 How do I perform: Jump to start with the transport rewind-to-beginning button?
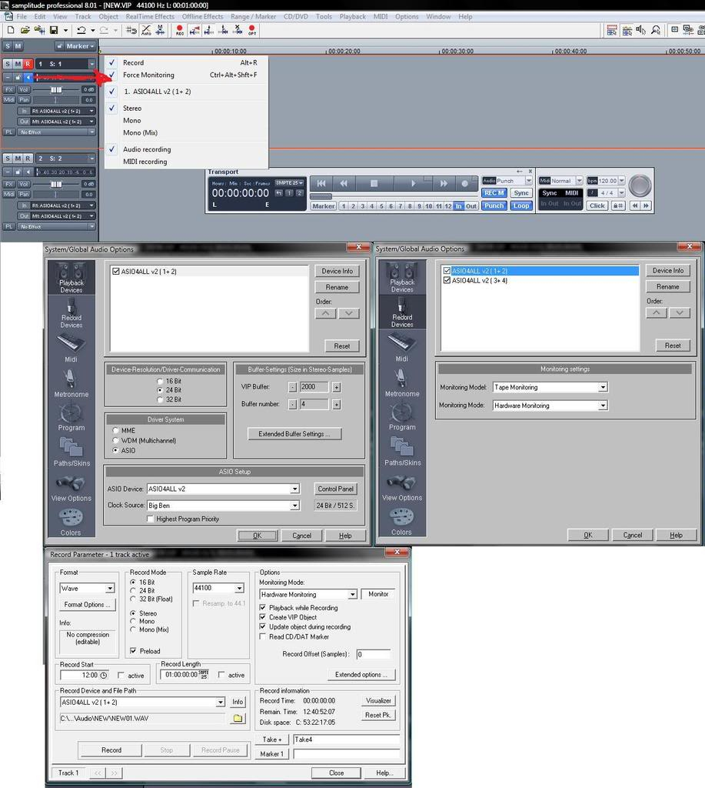[321, 183]
